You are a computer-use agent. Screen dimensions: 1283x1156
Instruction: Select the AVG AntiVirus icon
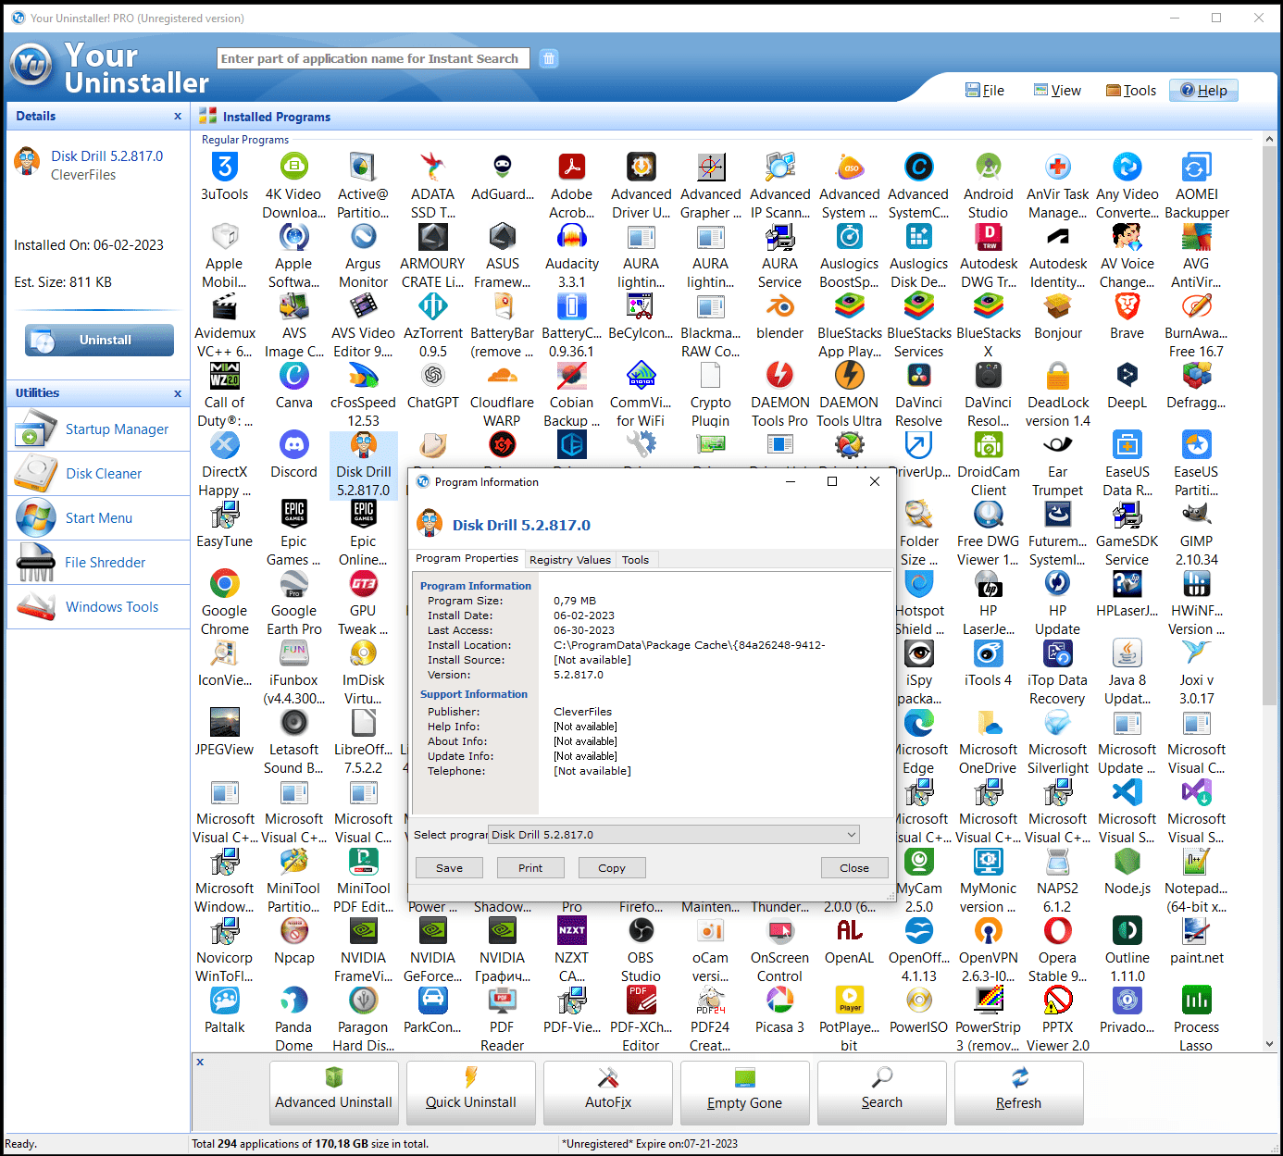[x=1197, y=237]
